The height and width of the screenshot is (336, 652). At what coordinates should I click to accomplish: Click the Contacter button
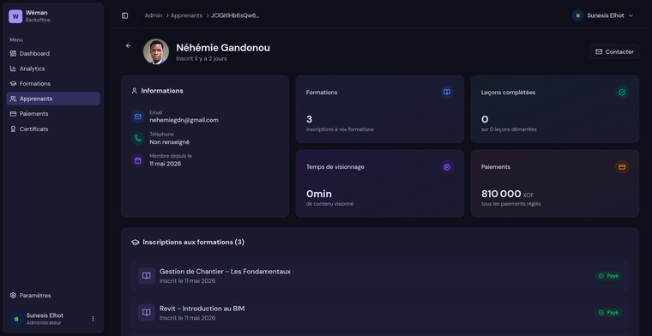614,52
